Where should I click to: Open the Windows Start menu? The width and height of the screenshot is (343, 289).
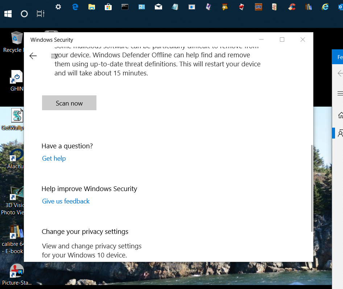8,14
